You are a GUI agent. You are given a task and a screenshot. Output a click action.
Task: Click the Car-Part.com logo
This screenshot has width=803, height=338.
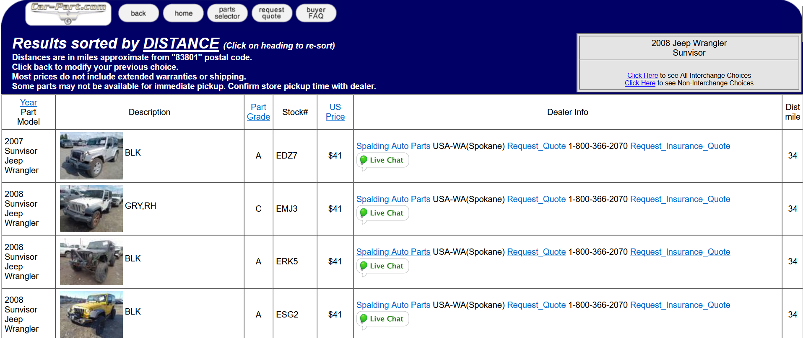coord(68,13)
